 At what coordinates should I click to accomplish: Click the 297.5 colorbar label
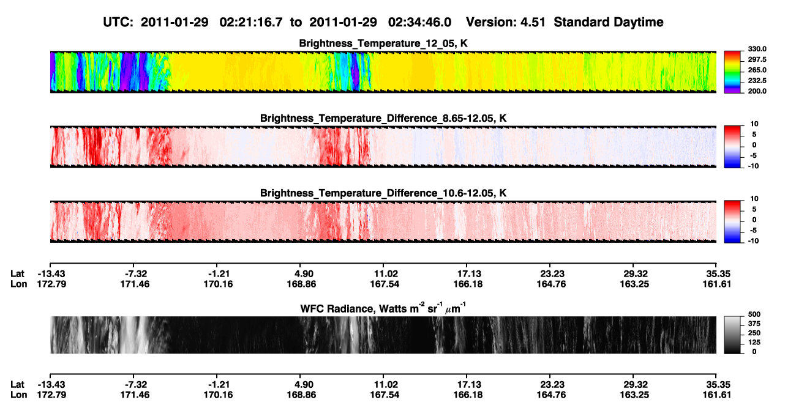758,59
